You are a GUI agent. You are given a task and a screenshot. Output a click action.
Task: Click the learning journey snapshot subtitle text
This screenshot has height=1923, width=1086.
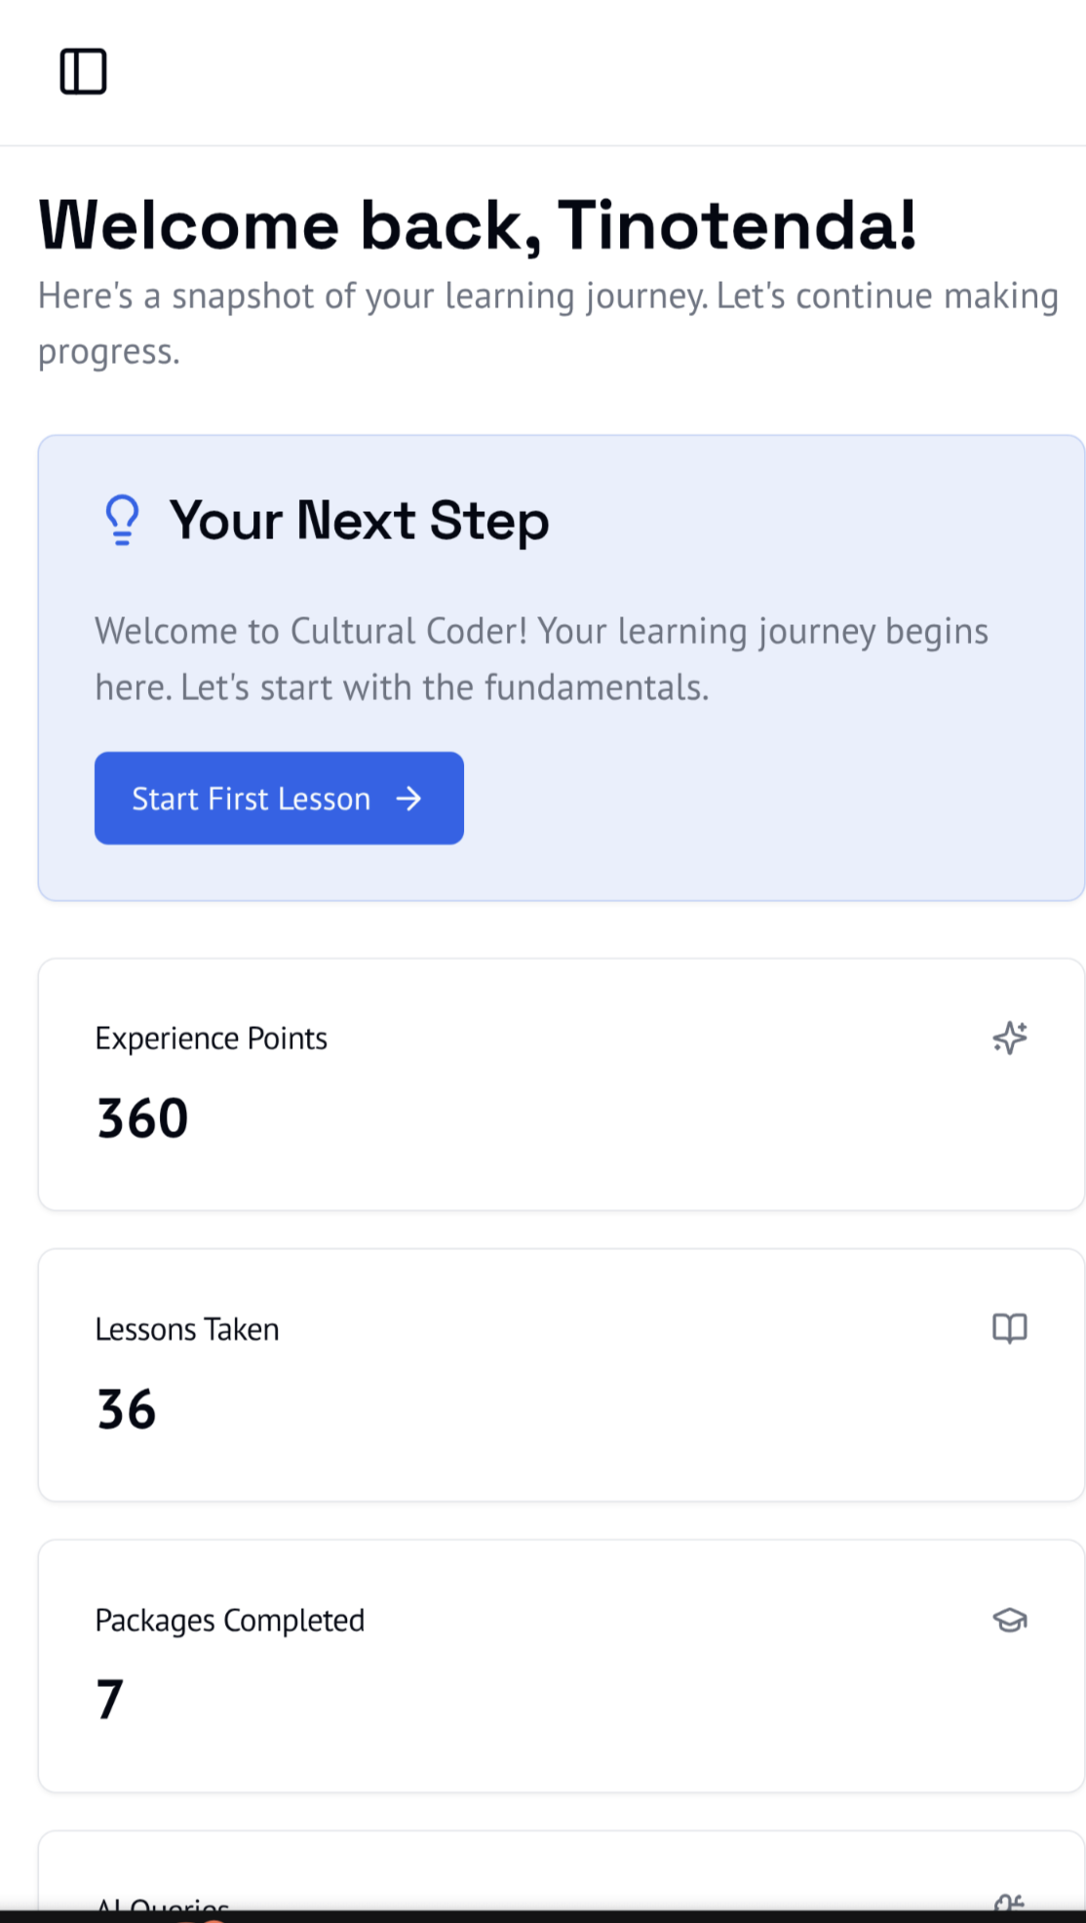pyautogui.click(x=548, y=322)
